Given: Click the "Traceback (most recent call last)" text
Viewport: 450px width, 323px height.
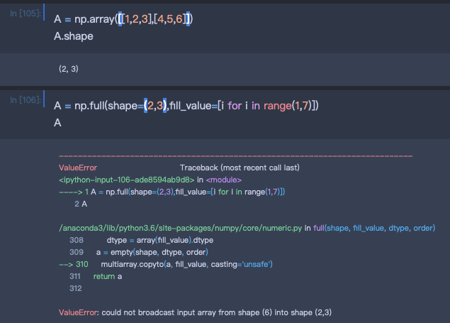Looking at the screenshot, I should tap(240, 168).
